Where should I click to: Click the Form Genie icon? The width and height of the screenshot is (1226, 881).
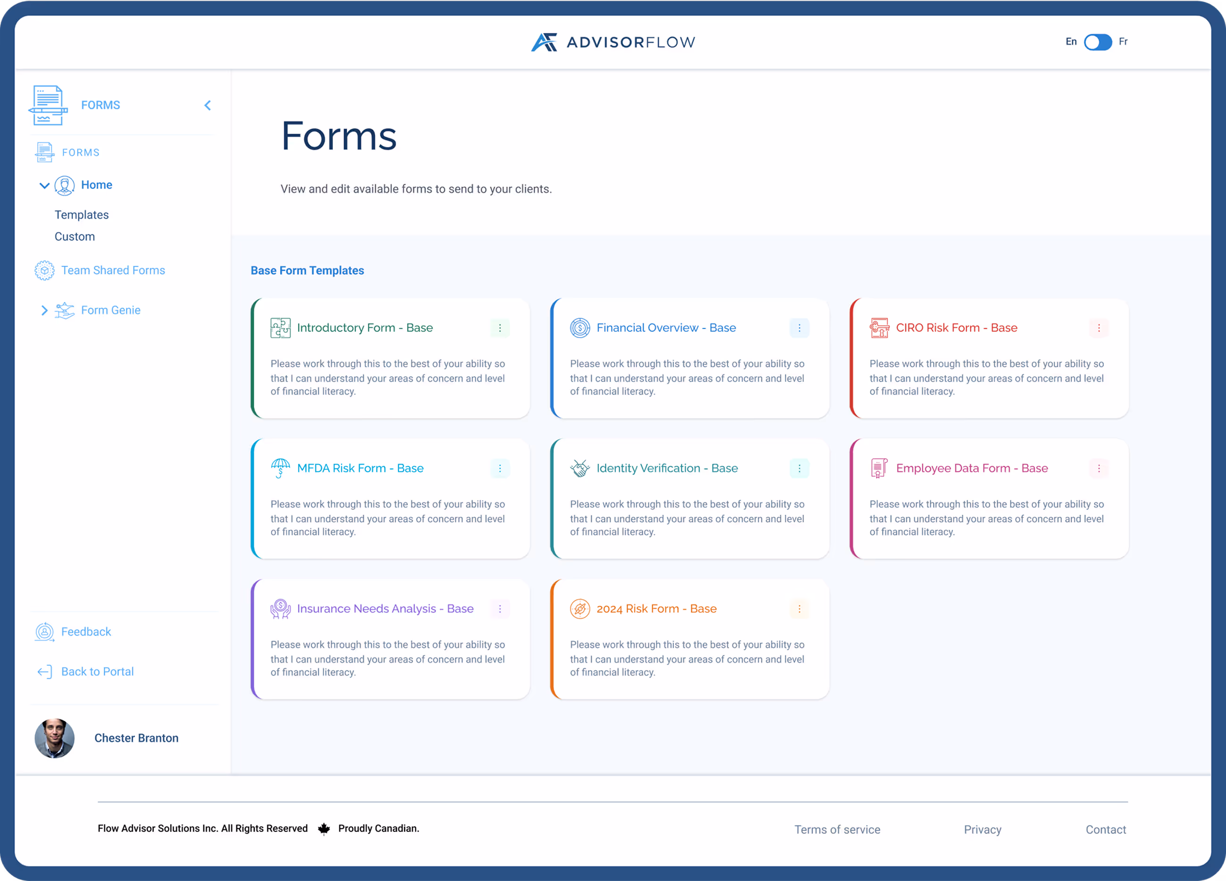tap(64, 310)
